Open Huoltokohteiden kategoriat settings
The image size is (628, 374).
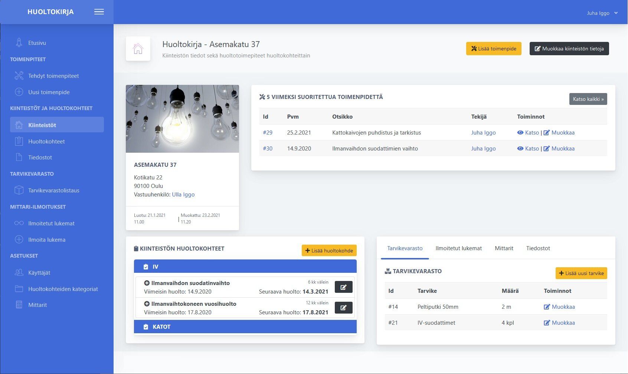point(63,289)
